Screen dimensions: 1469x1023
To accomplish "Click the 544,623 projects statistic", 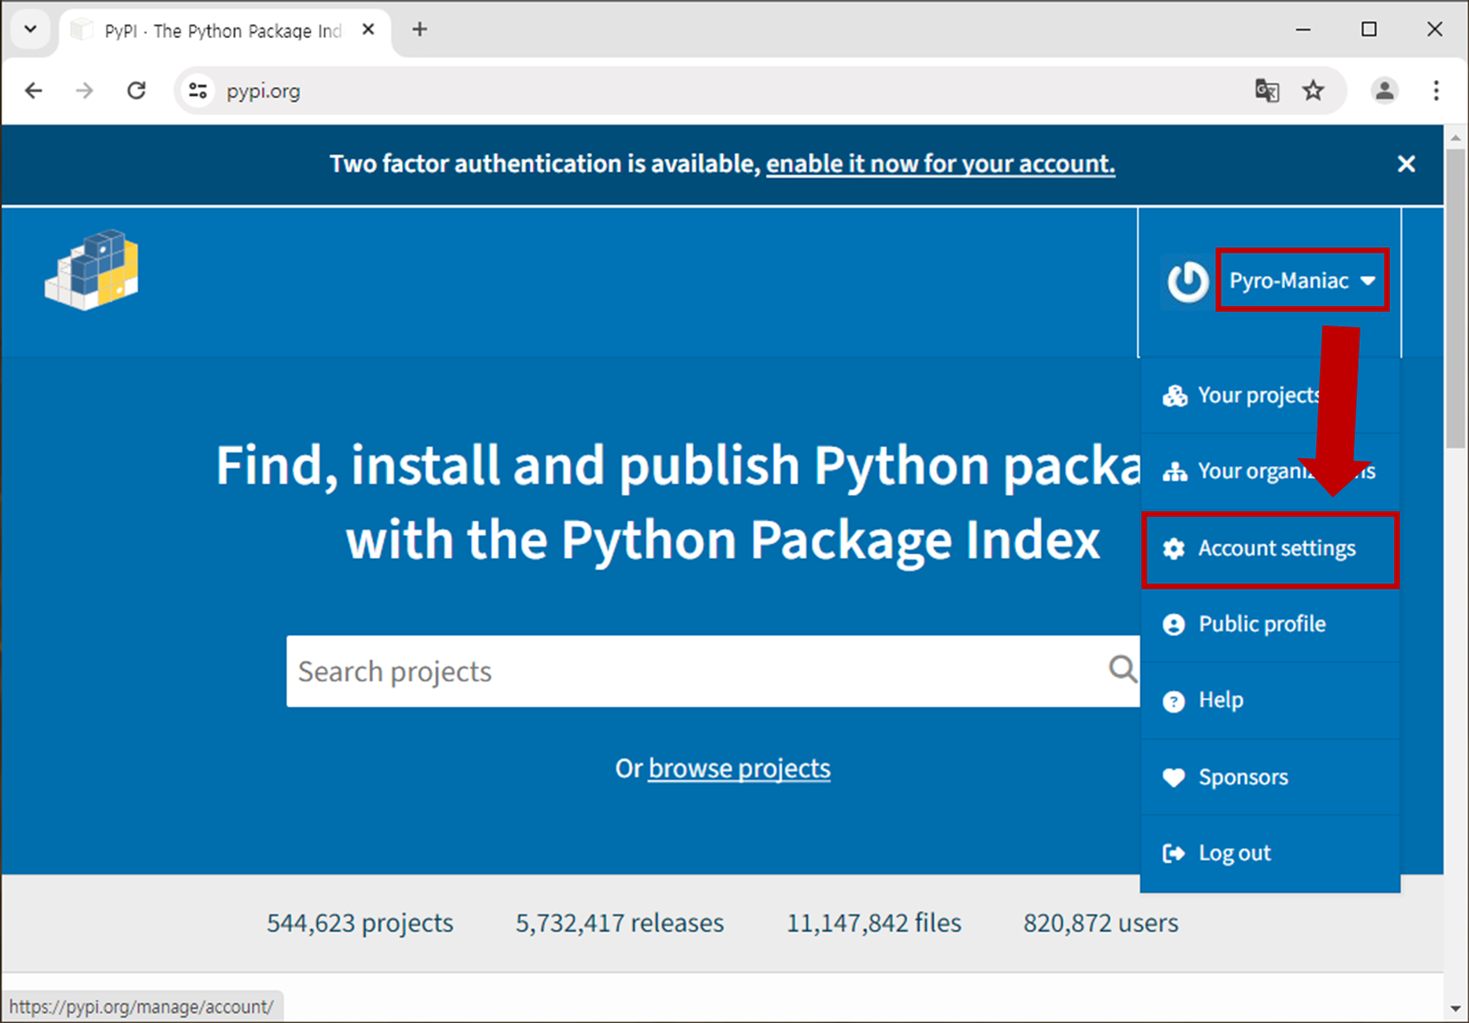I will point(360,923).
